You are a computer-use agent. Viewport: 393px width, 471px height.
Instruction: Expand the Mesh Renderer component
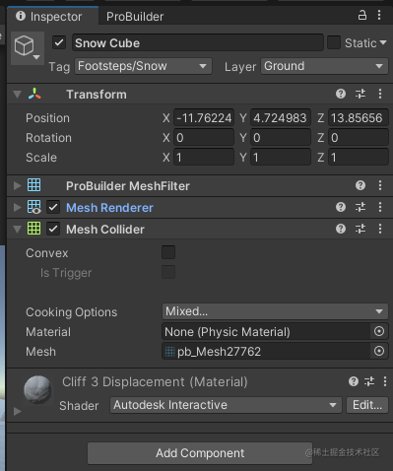[18, 207]
